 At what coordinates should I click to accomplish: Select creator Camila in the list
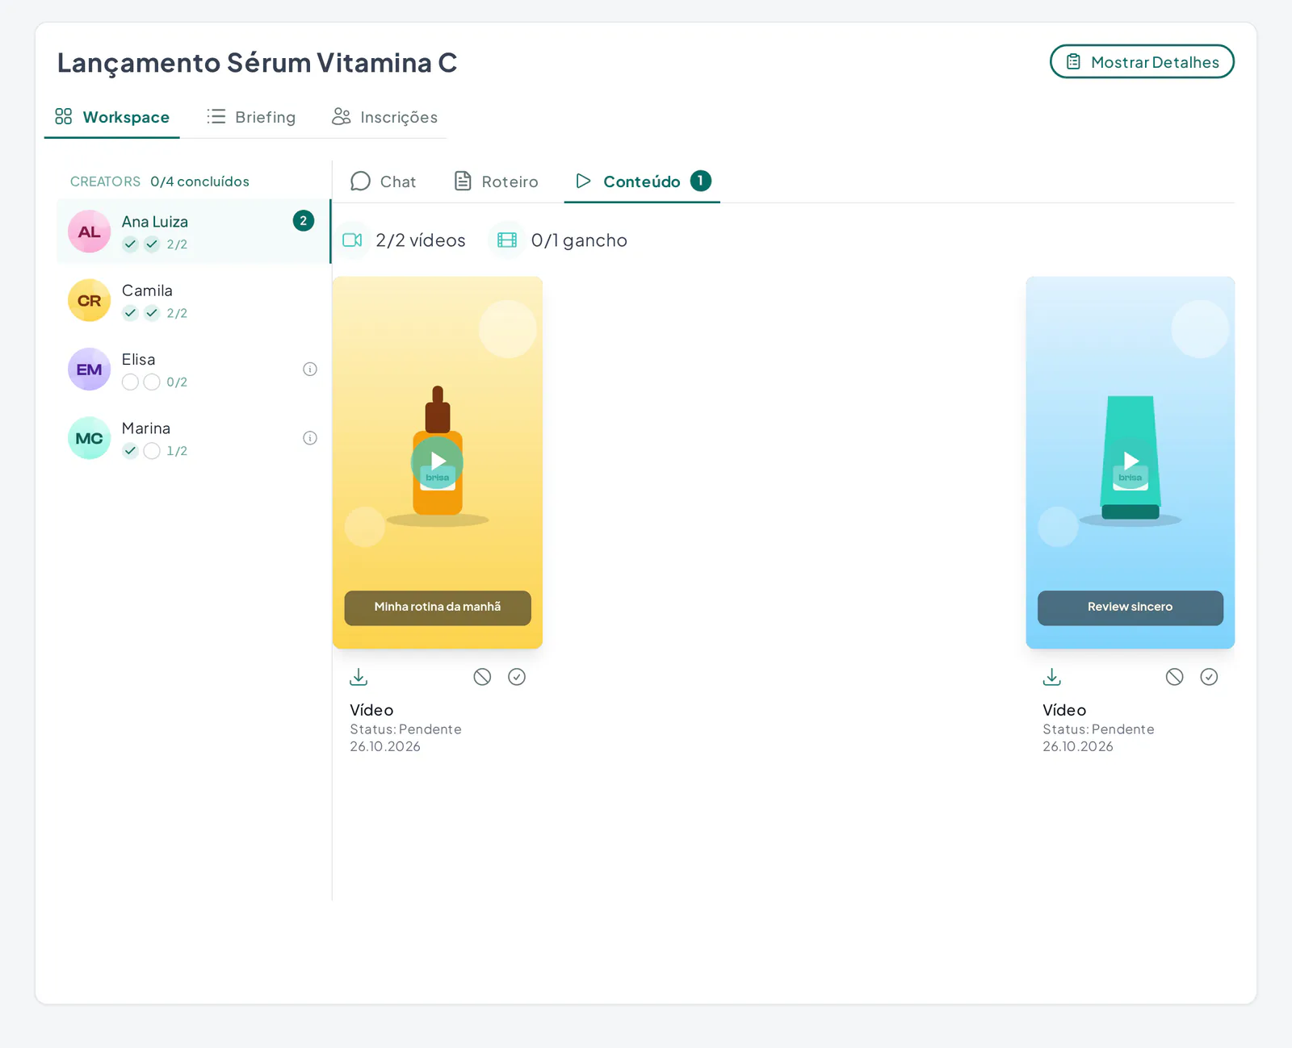pyautogui.click(x=194, y=301)
